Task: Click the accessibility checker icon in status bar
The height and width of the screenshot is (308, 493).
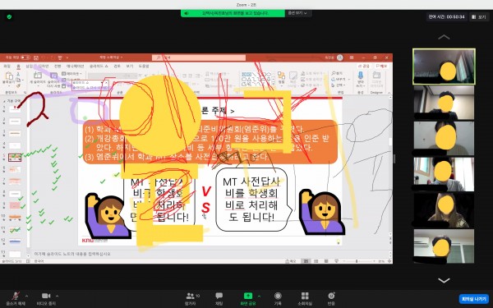Action: (28, 261)
